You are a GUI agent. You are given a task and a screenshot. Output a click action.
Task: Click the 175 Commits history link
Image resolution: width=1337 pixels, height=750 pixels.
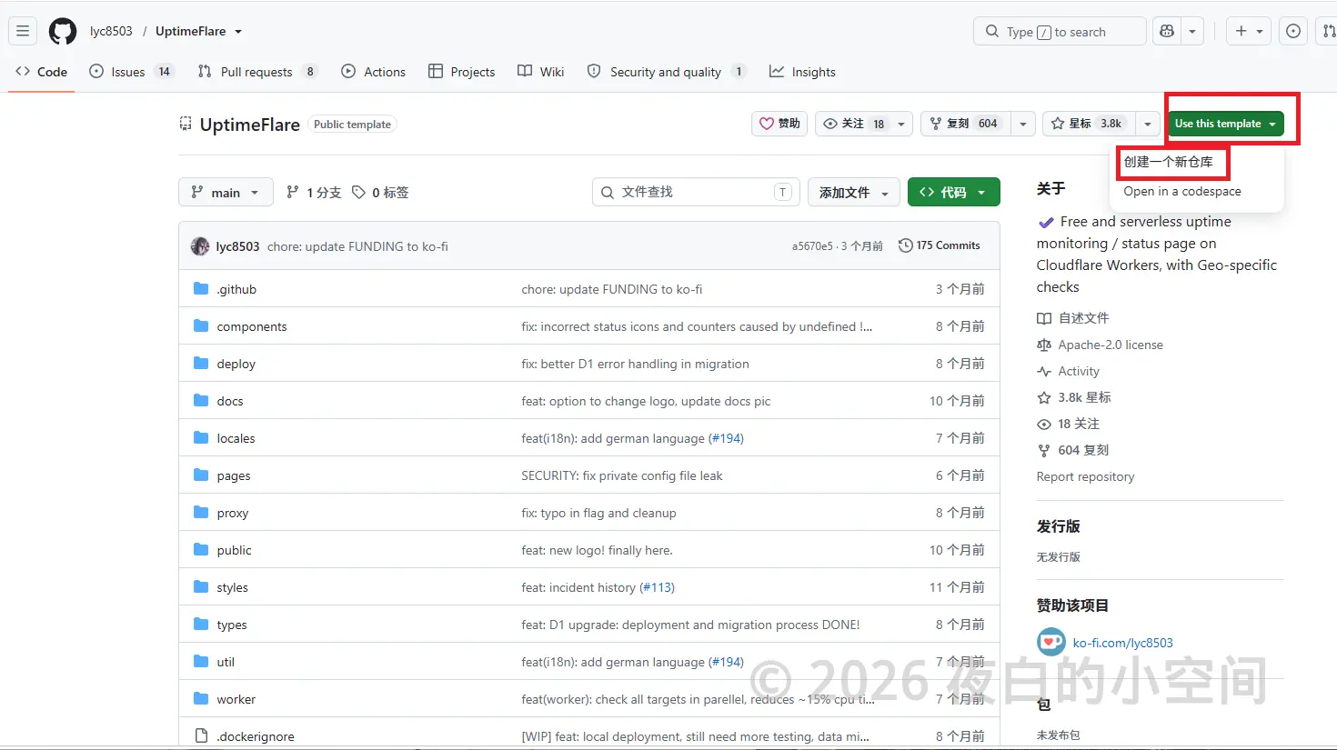click(940, 245)
